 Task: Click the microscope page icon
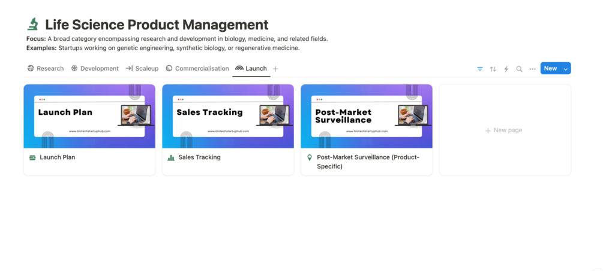pos(33,25)
